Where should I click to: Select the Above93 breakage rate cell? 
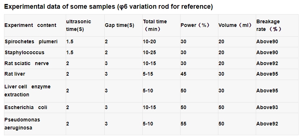click(267, 107)
